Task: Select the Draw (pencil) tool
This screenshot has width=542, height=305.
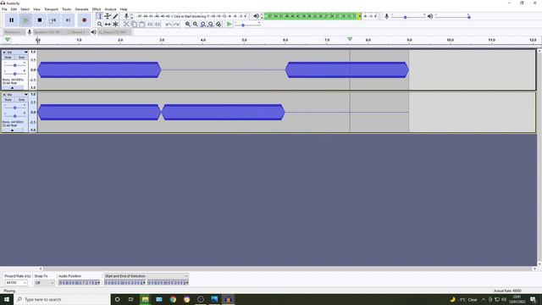Action: (x=115, y=16)
